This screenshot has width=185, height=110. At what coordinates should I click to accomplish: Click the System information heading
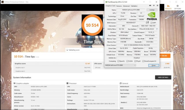pos(22,77)
